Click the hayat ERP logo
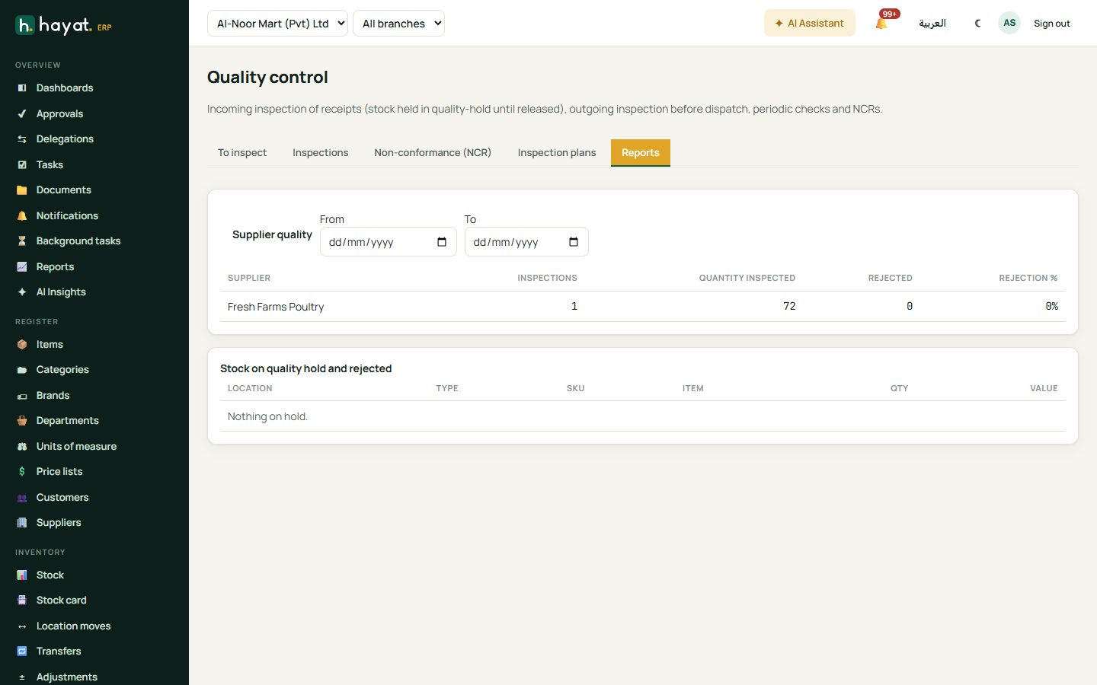 (x=64, y=26)
